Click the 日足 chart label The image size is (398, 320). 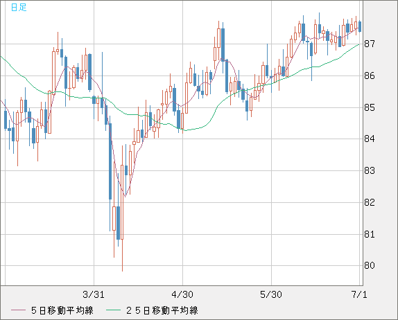[19, 7]
